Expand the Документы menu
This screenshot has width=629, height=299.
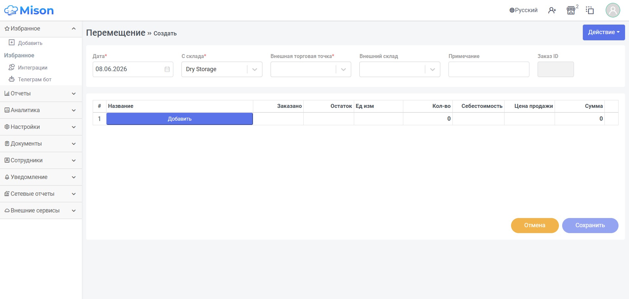click(x=41, y=144)
